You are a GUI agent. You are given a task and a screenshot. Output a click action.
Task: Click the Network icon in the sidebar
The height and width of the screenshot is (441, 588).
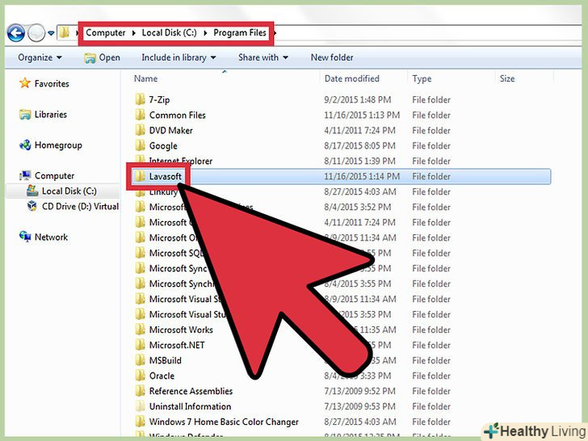(x=25, y=236)
